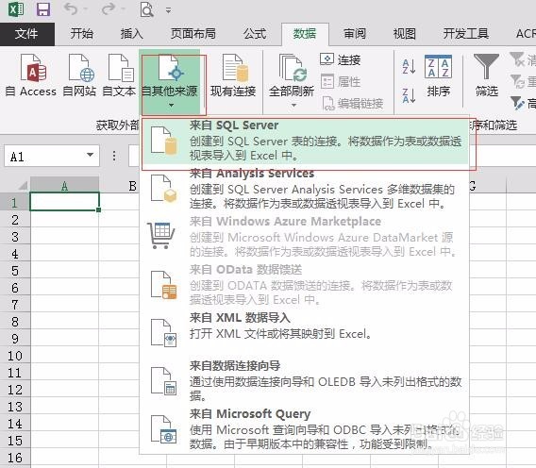The width and height of the screenshot is (536, 468).
Task: Choose 来自数据连接向导 entry
Action: pyautogui.click(x=305, y=381)
